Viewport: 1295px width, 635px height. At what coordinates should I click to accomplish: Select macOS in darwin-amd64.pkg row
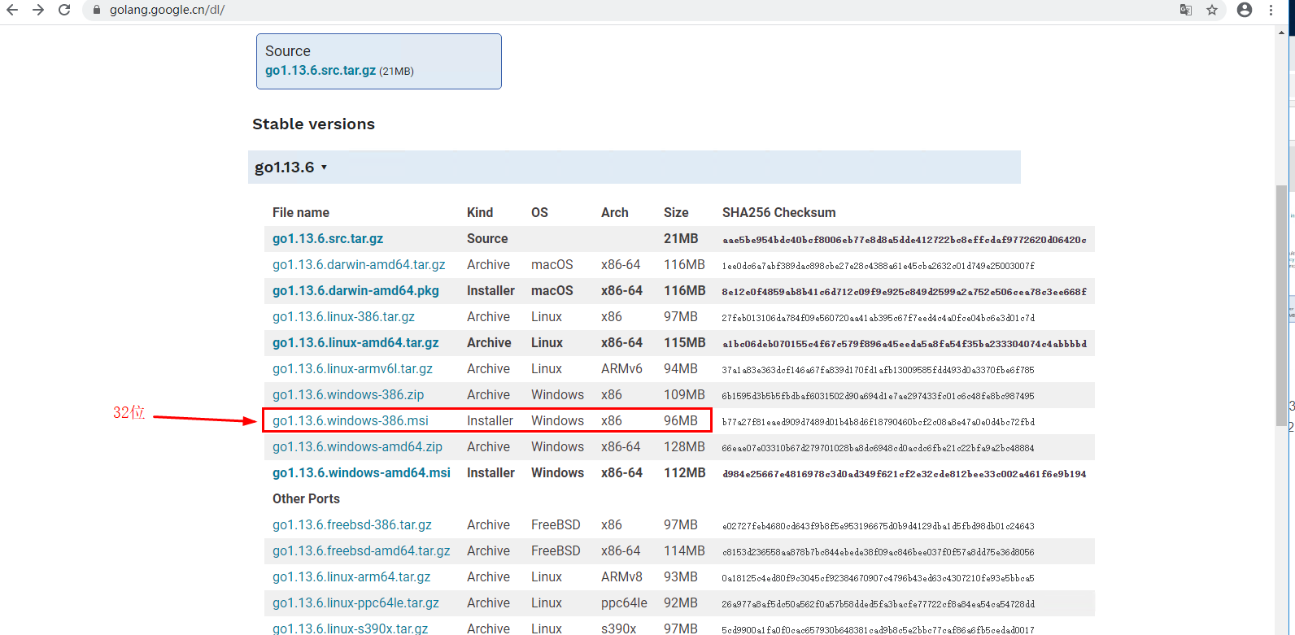552,290
